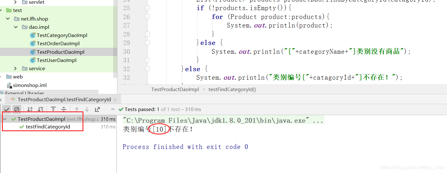This screenshot has height=173, width=447.
Task: Click fold marker at line 28
Action: point(147,34)
